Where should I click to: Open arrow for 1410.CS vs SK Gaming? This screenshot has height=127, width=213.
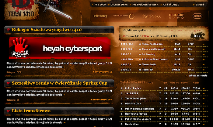coord(204,54)
